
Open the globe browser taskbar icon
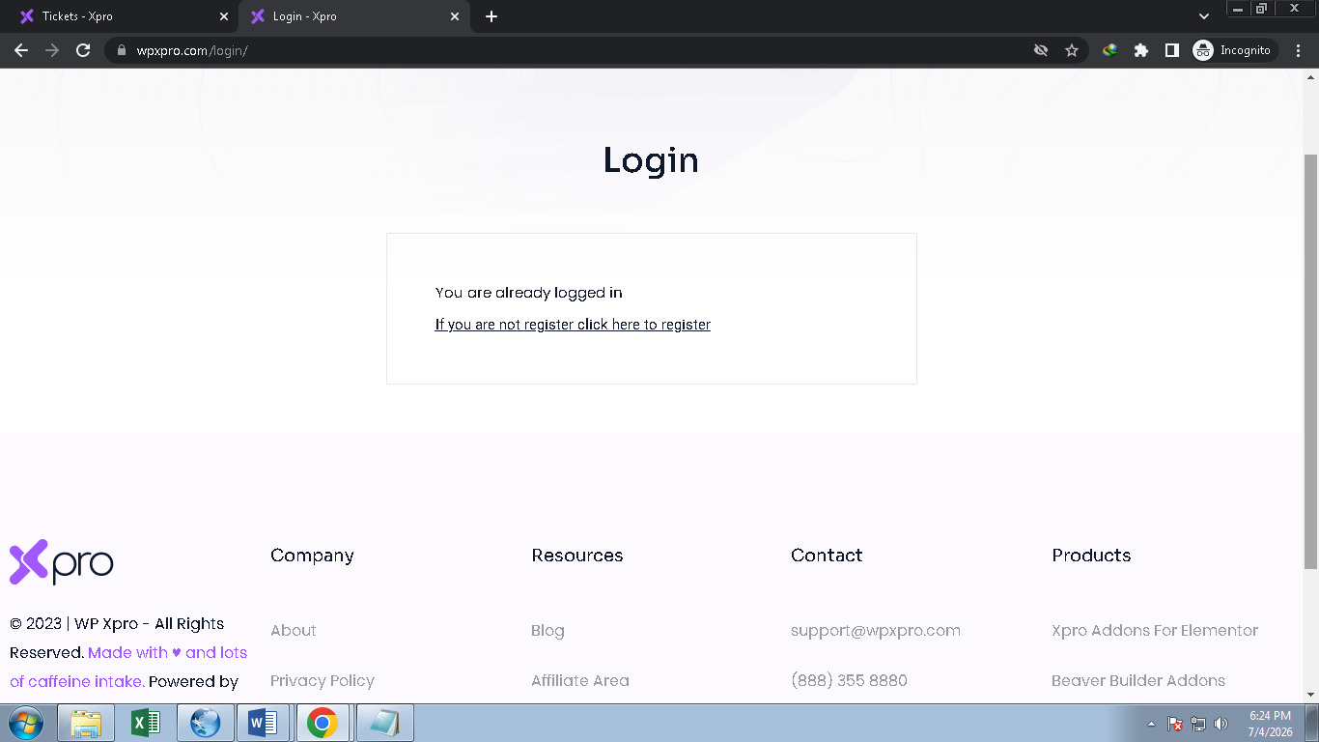(205, 723)
